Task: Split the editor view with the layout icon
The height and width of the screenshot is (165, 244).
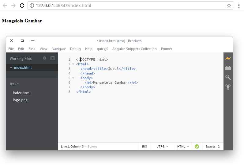Action: click(x=52, y=58)
